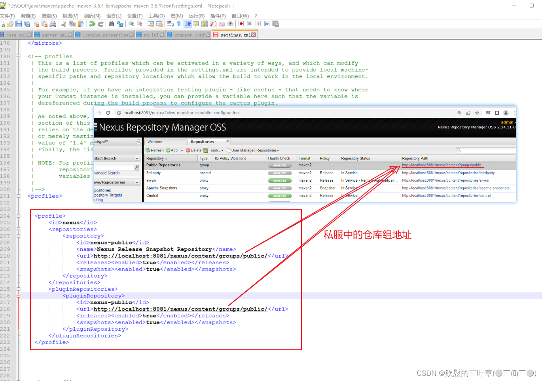542x381 pixels.
Task: Open the Nexus Add dropdown
Action: tap(174, 150)
